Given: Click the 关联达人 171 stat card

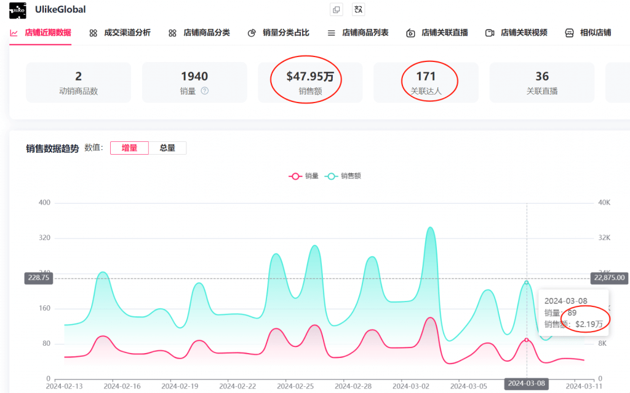Looking at the screenshot, I should tap(426, 82).
